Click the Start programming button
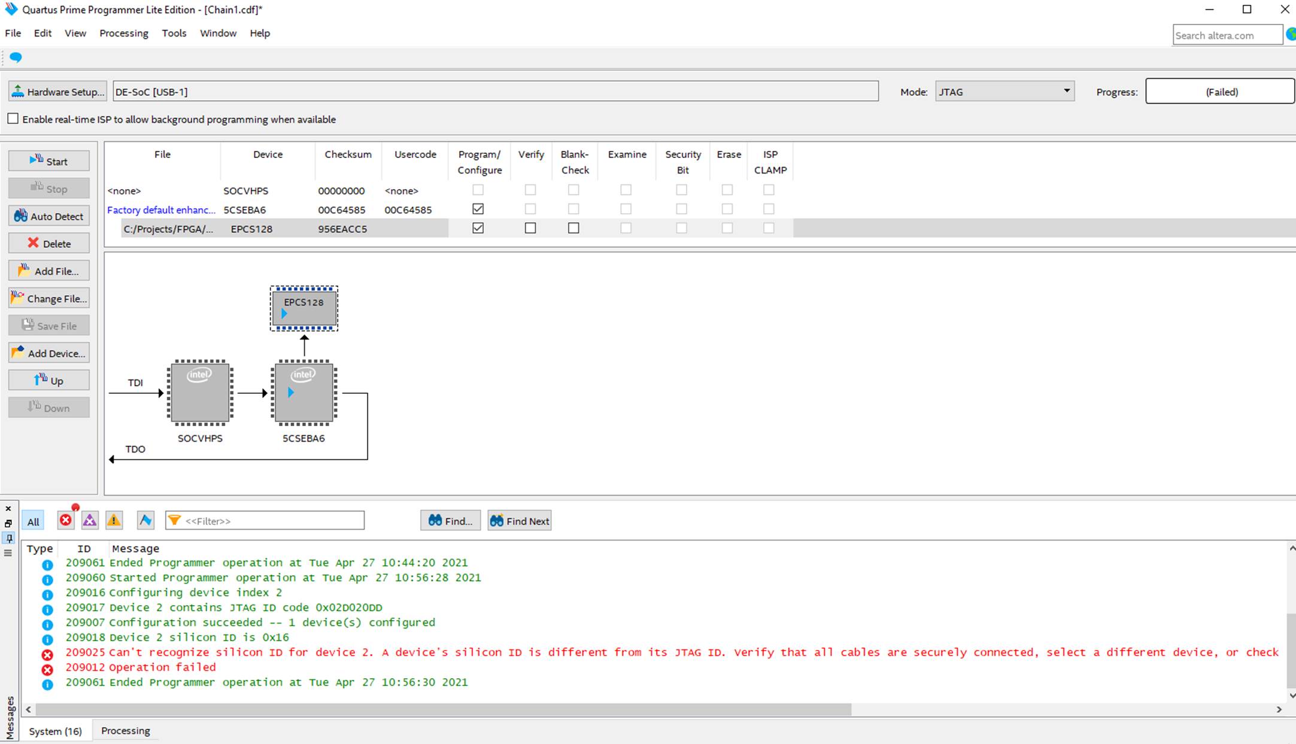Image resolution: width=1296 pixels, height=744 pixels. point(49,161)
